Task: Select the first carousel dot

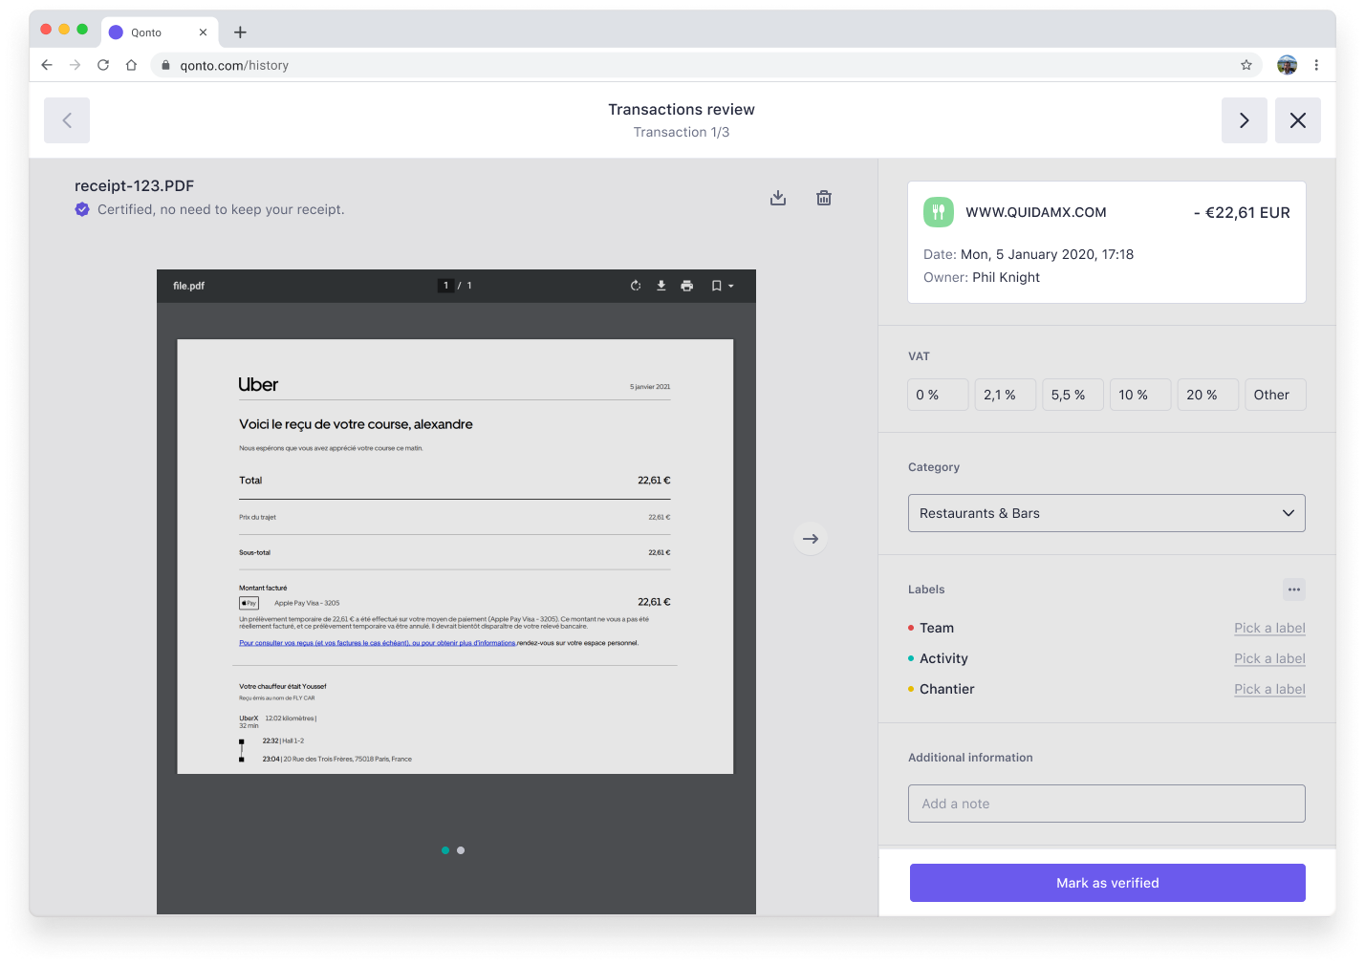Action: pos(445,850)
